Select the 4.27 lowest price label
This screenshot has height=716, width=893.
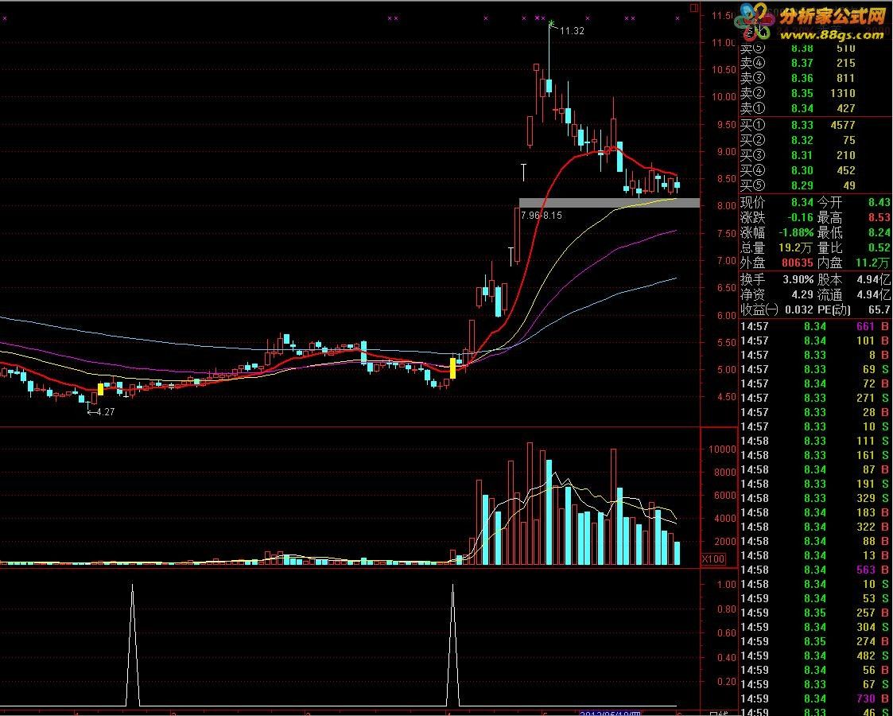click(105, 412)
